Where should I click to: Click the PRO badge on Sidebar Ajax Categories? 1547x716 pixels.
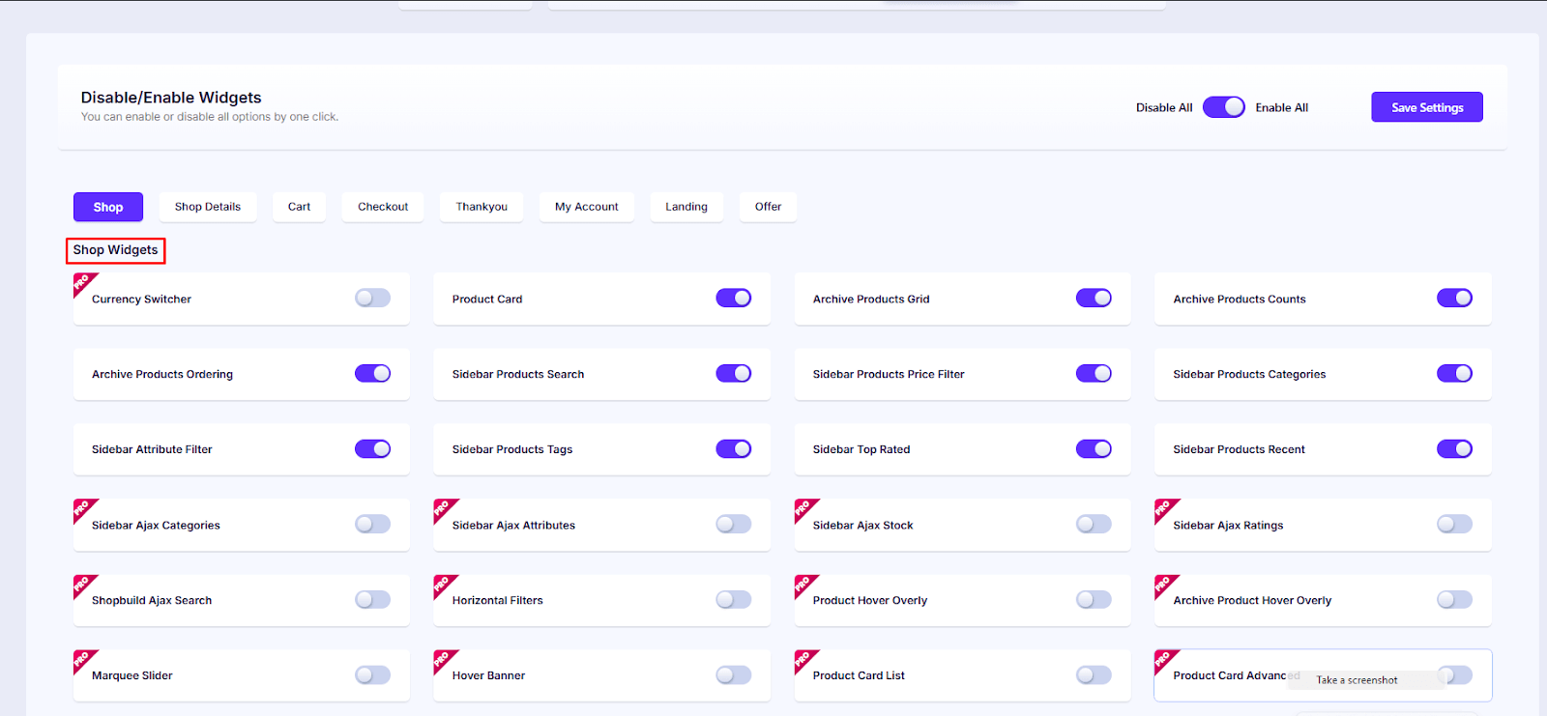point(83,509)
